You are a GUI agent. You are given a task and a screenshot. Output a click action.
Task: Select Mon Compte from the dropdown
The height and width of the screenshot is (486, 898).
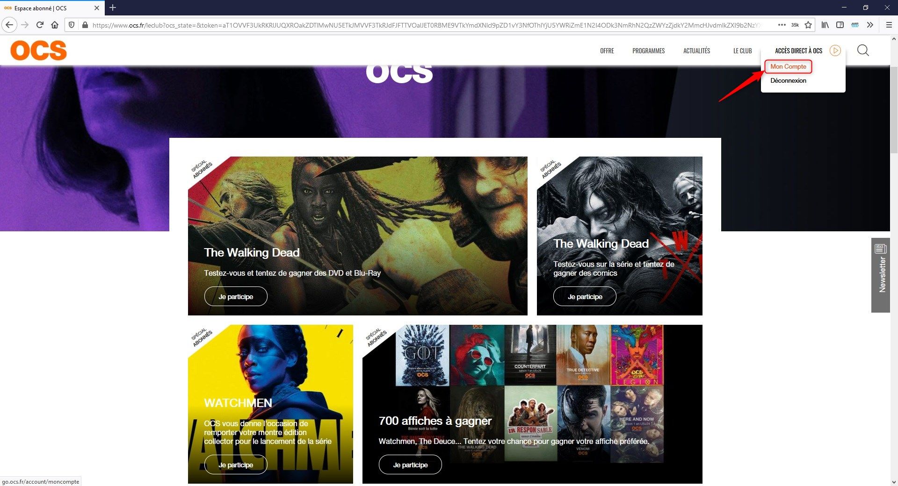pos(788,66)
